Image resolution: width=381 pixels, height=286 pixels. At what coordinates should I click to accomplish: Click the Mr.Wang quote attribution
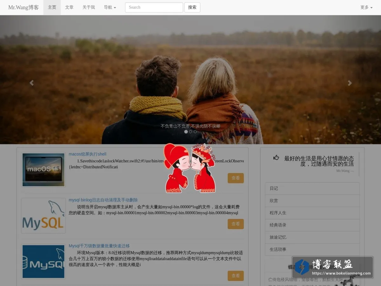tap(345, 171)
